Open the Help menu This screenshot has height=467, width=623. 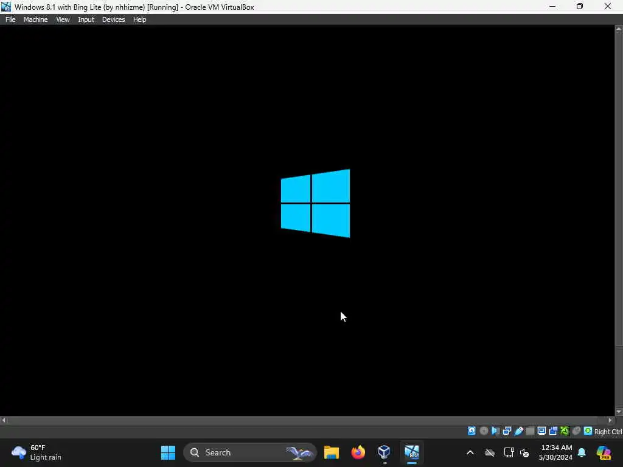pyautogui.click(x=139, y=19)
